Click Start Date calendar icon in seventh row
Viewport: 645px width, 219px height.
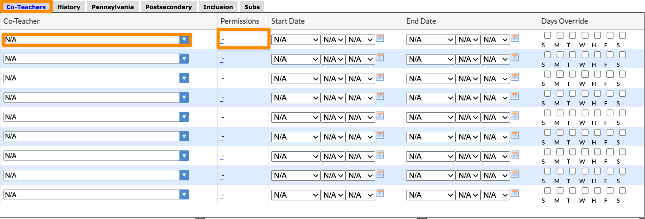pos(380,154)
